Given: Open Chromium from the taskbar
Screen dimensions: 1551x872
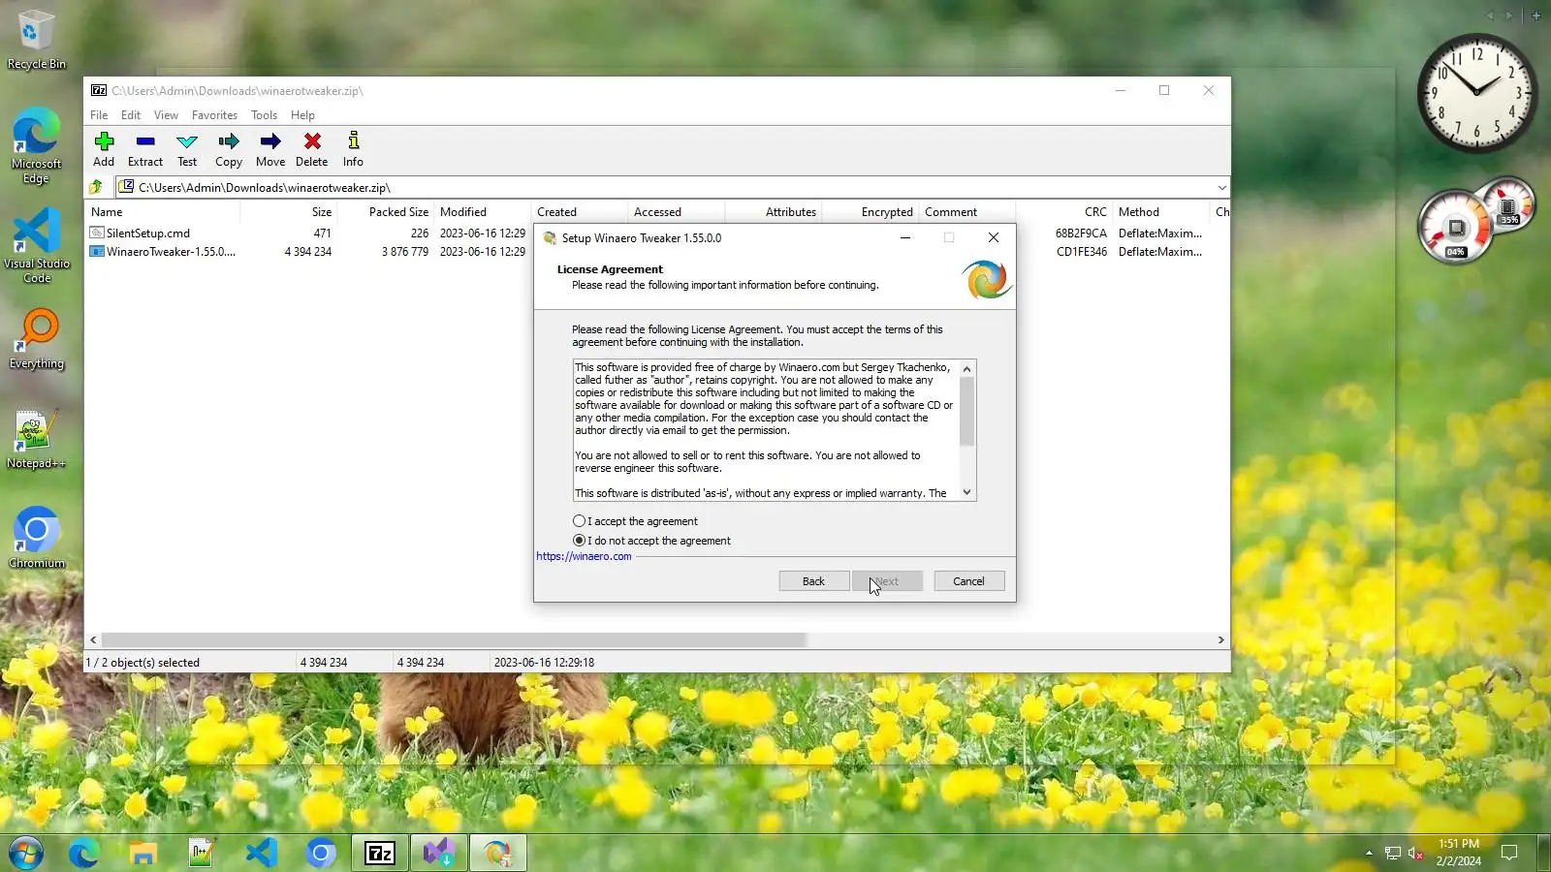Looking at the screenshot, I should [x=320, y=853].
